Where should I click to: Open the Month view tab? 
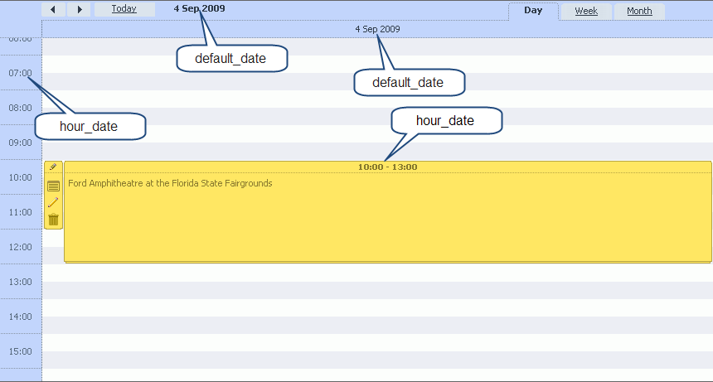(638, 12)
